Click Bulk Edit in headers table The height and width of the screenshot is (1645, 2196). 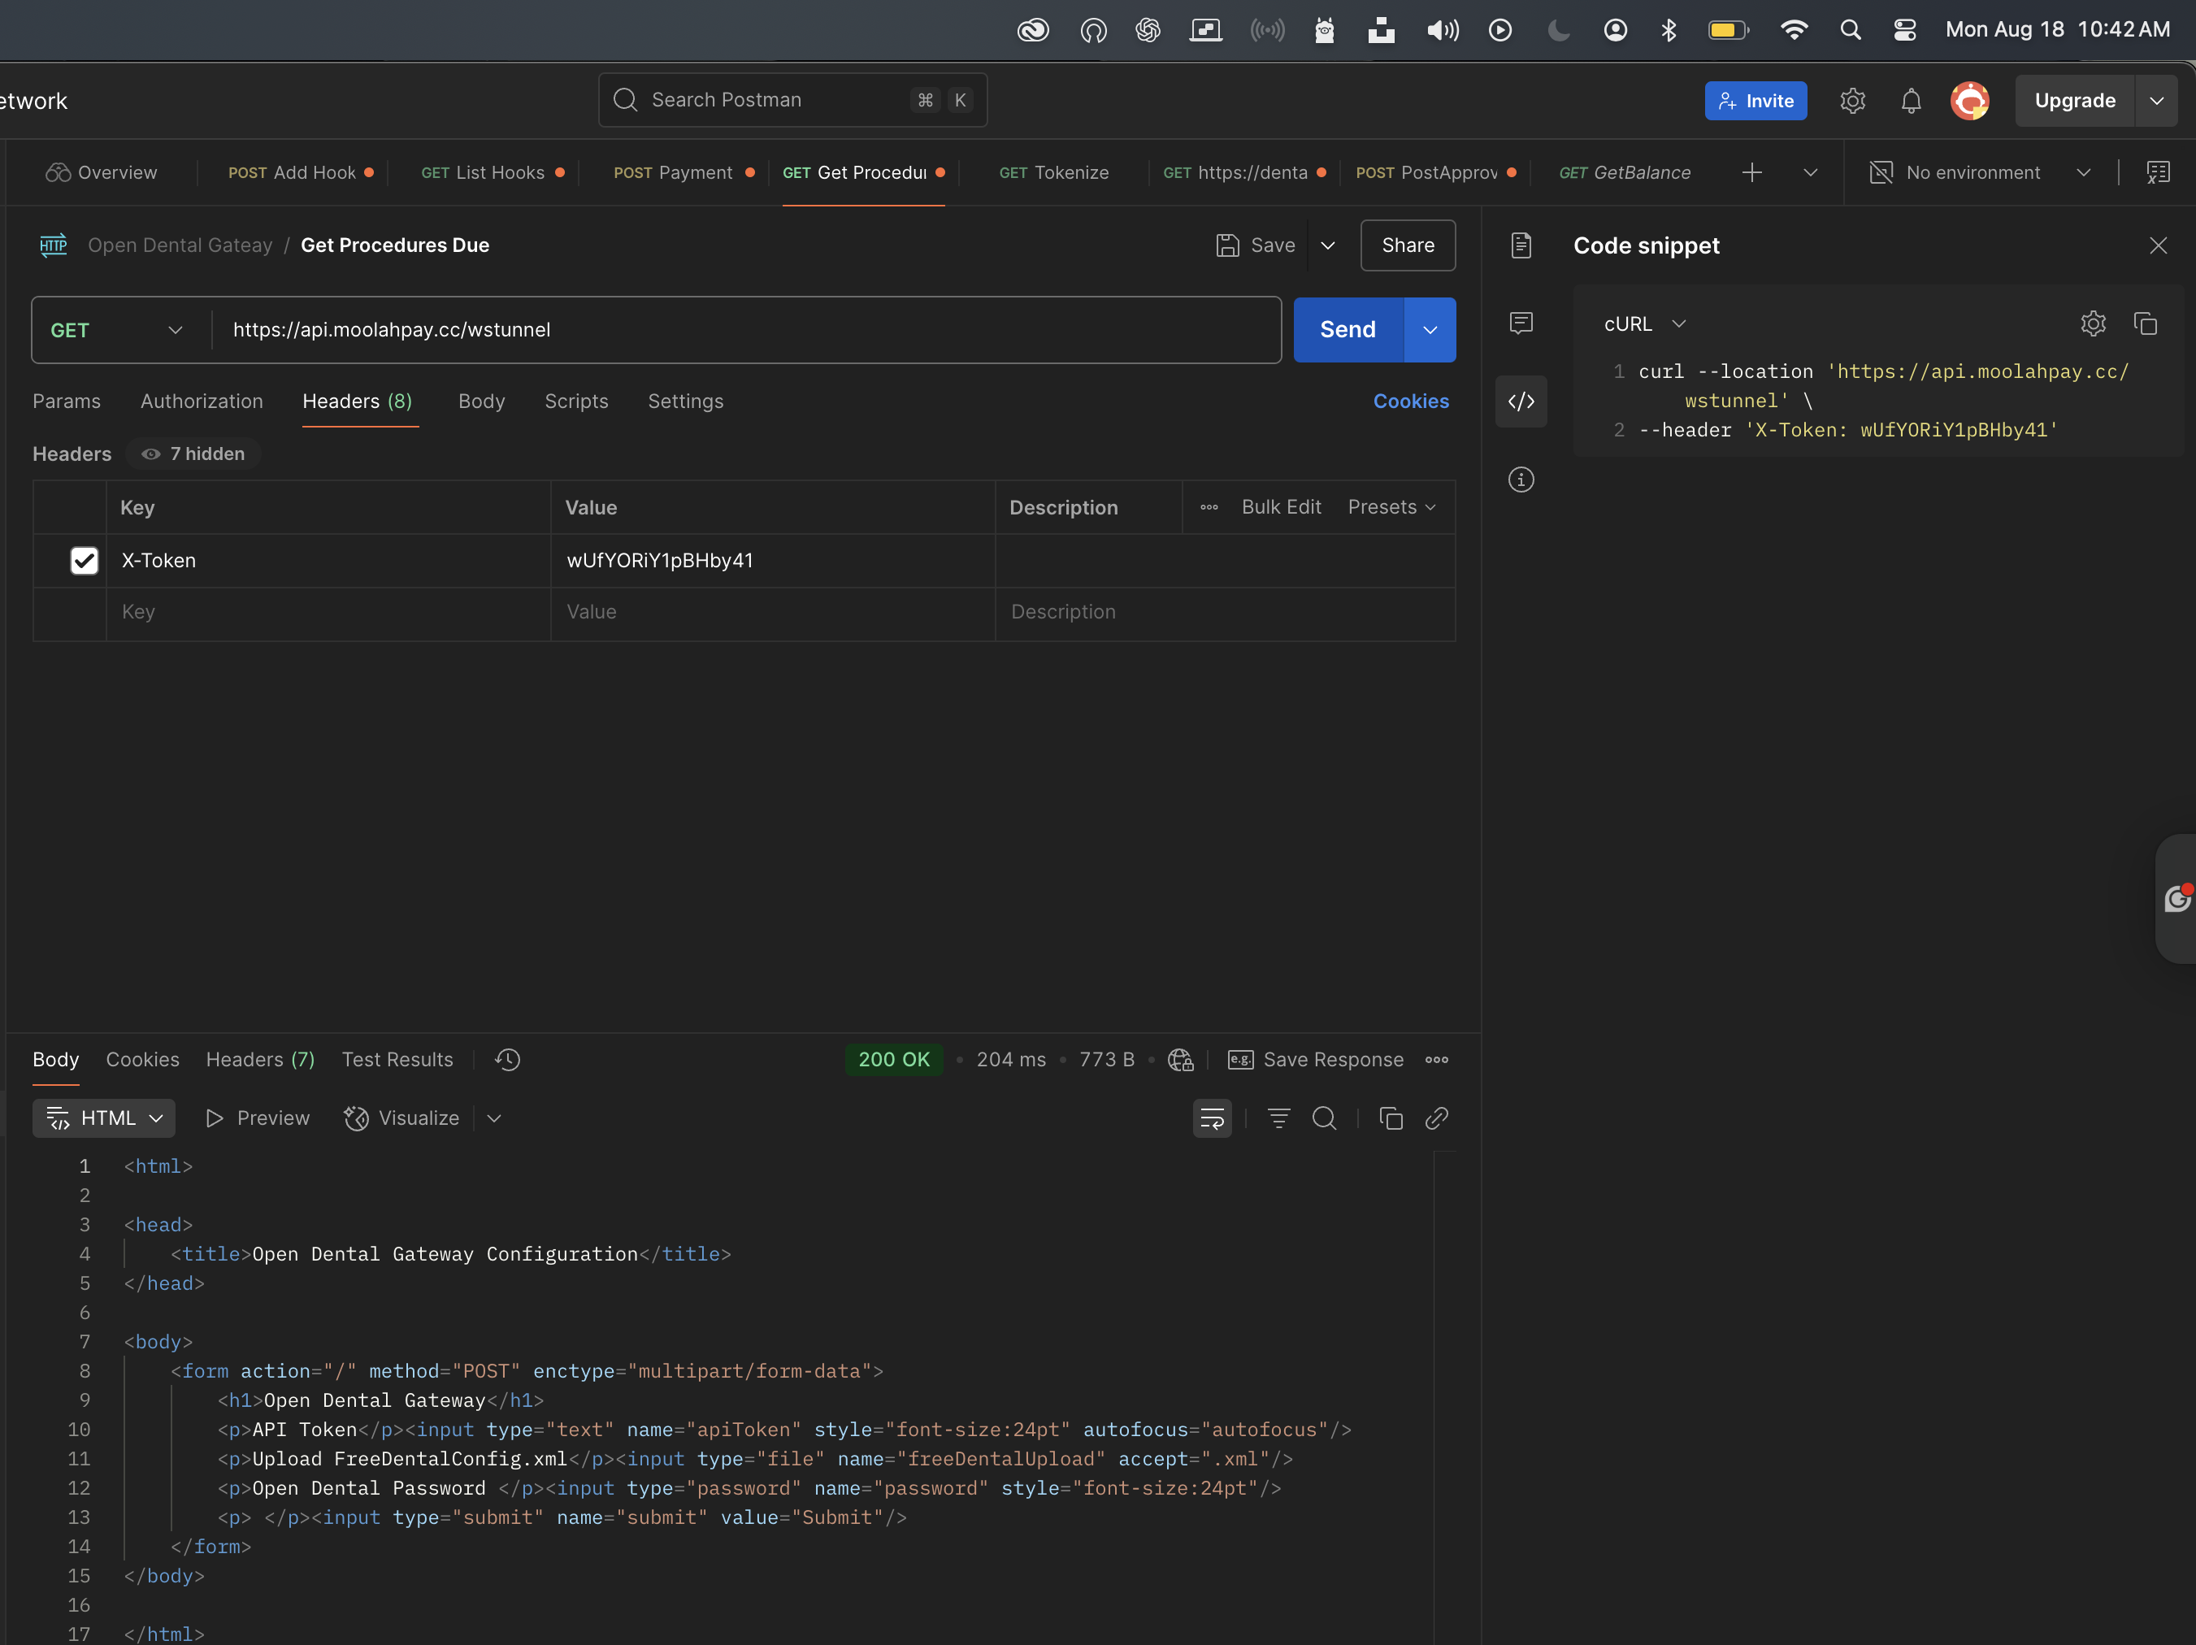click(x=1281, y=507)
